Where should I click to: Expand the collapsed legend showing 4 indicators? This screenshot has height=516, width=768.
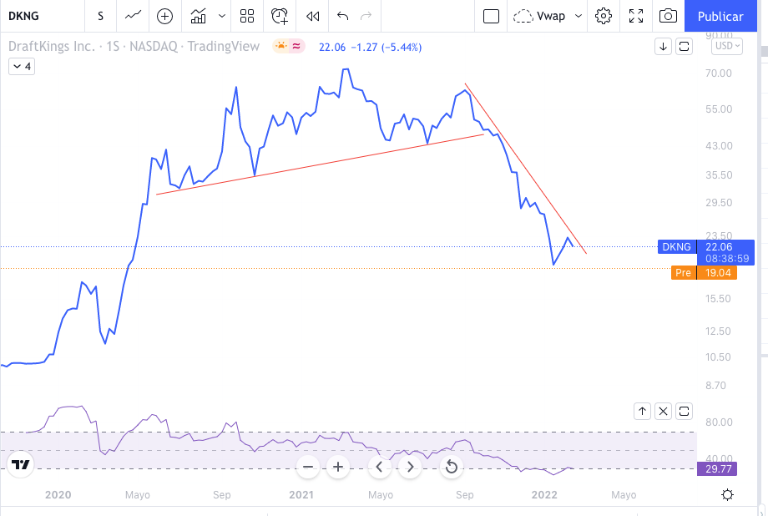click(x=22, y=67)
